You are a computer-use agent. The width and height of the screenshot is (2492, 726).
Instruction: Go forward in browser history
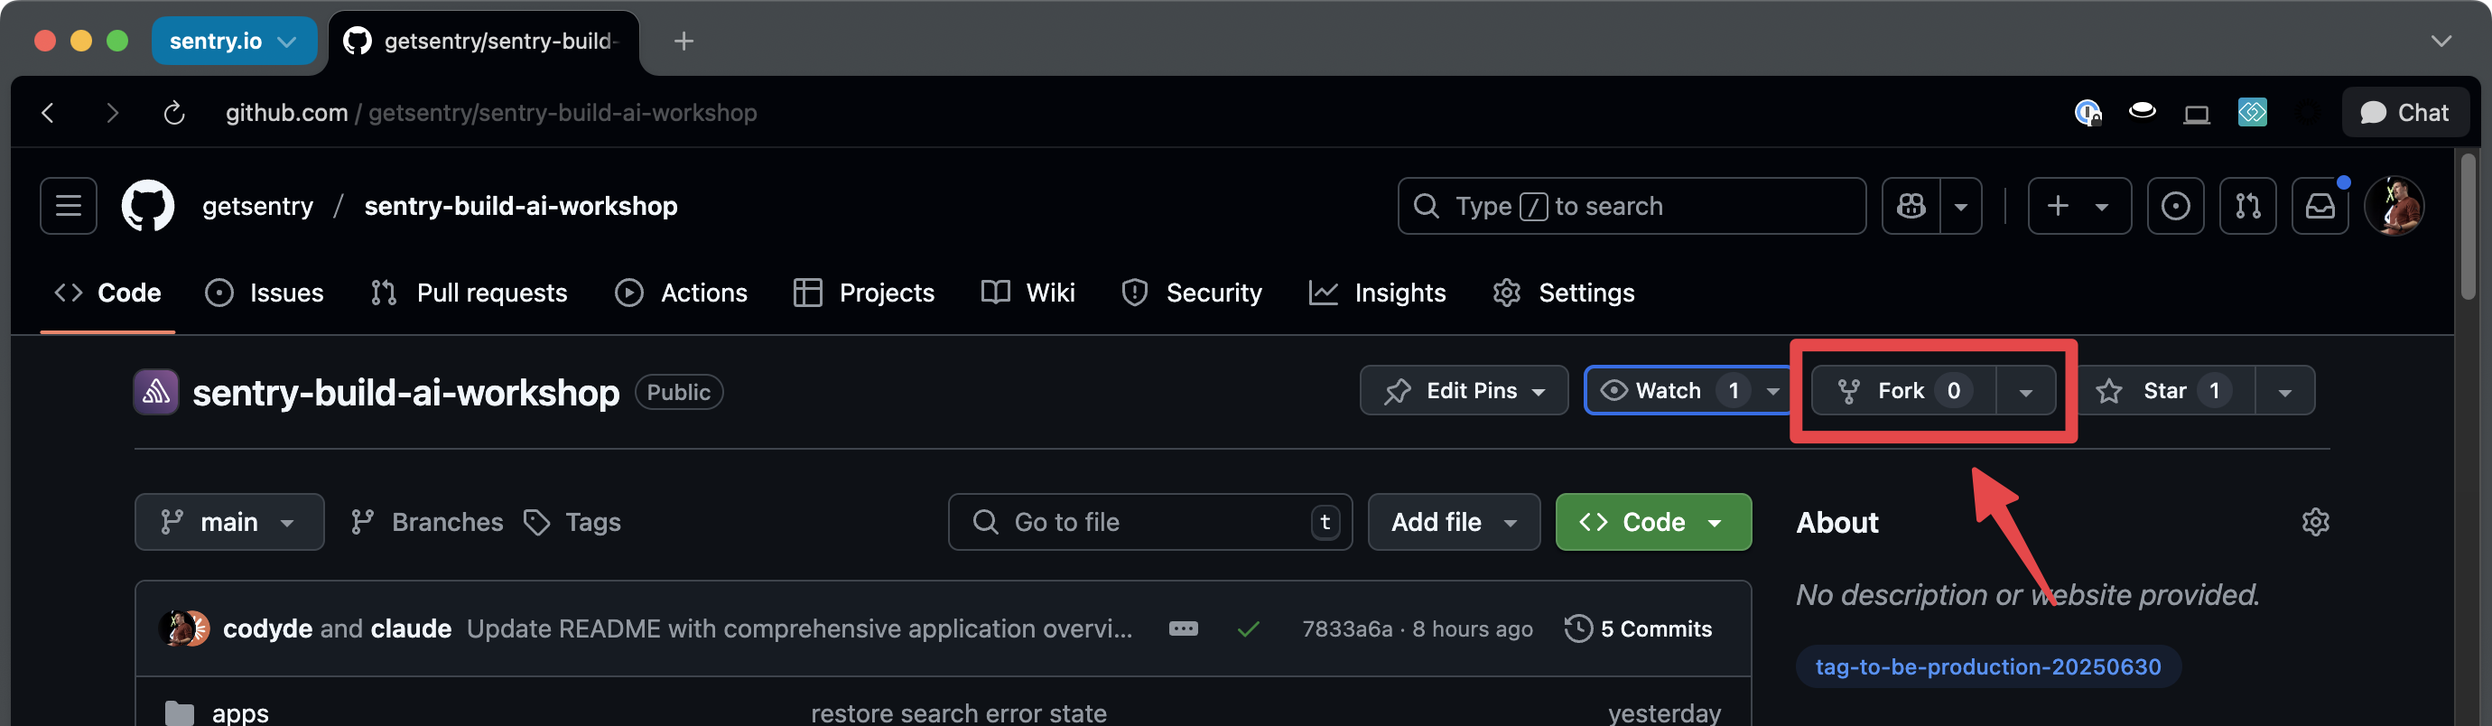click(111, 113)
